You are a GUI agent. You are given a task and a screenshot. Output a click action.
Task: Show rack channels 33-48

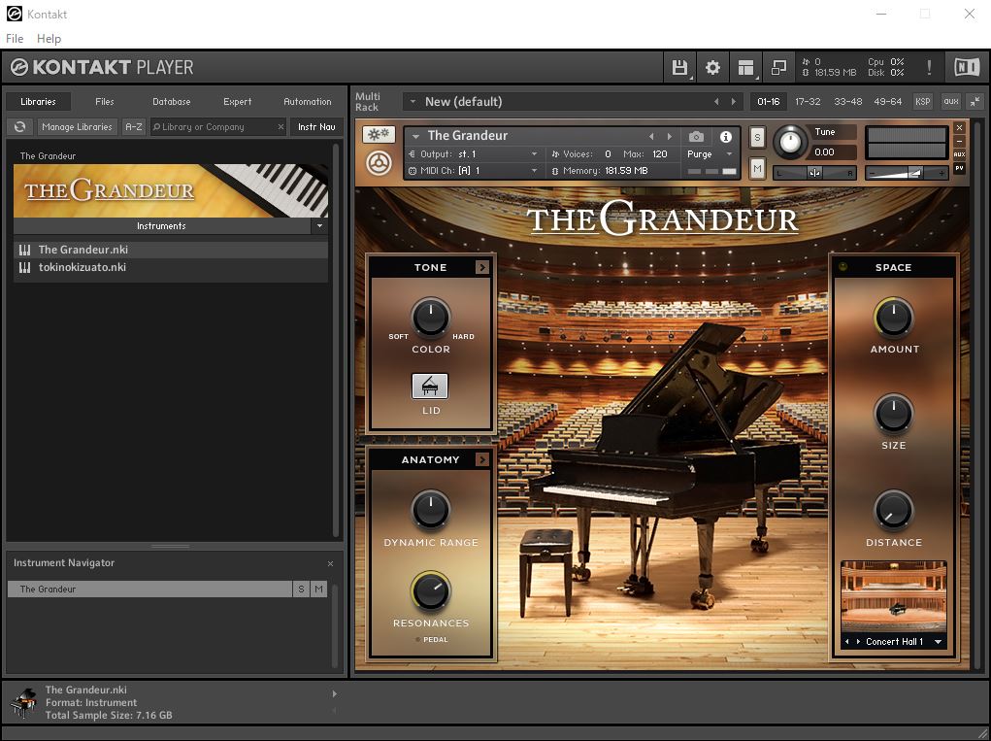coord(847,101)
